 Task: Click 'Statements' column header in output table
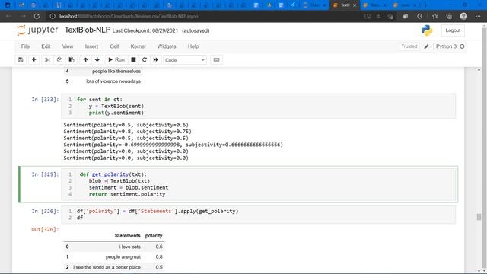click(127, 236)
